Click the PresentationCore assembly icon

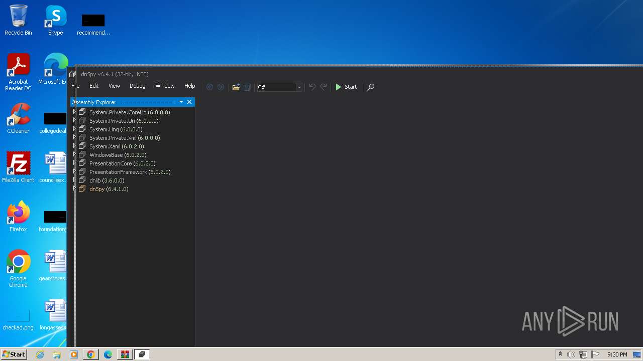click(82, 163)
